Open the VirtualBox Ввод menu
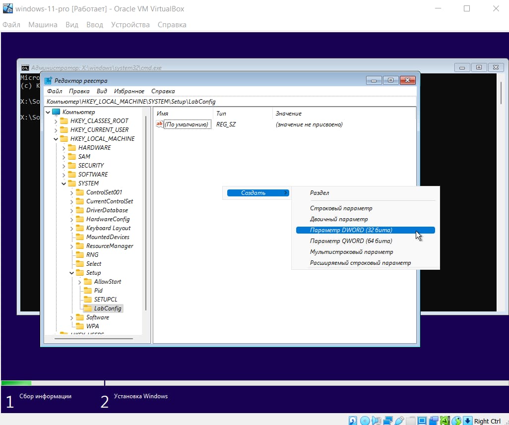Screen dimensions: 509x425 [x=94, y=25]
